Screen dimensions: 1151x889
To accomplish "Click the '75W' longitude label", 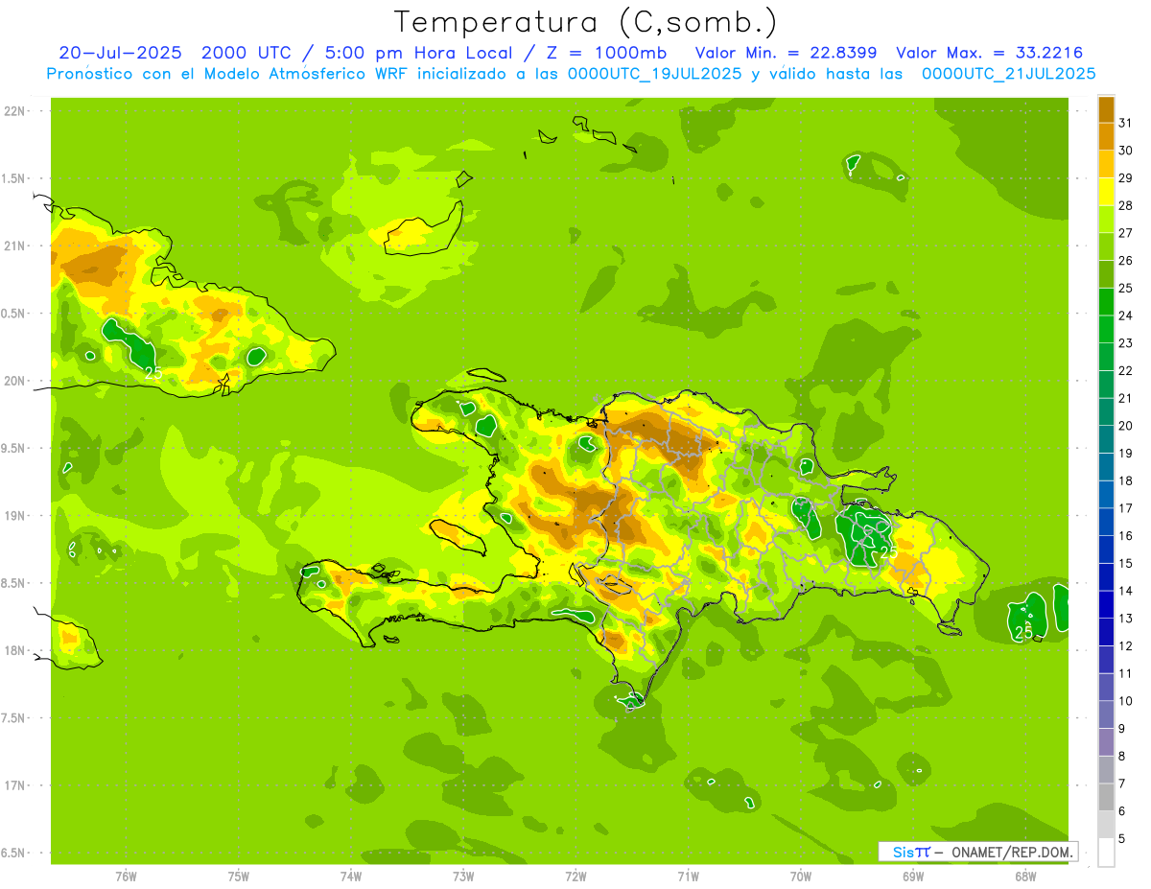I will click(x=239, y=877).
